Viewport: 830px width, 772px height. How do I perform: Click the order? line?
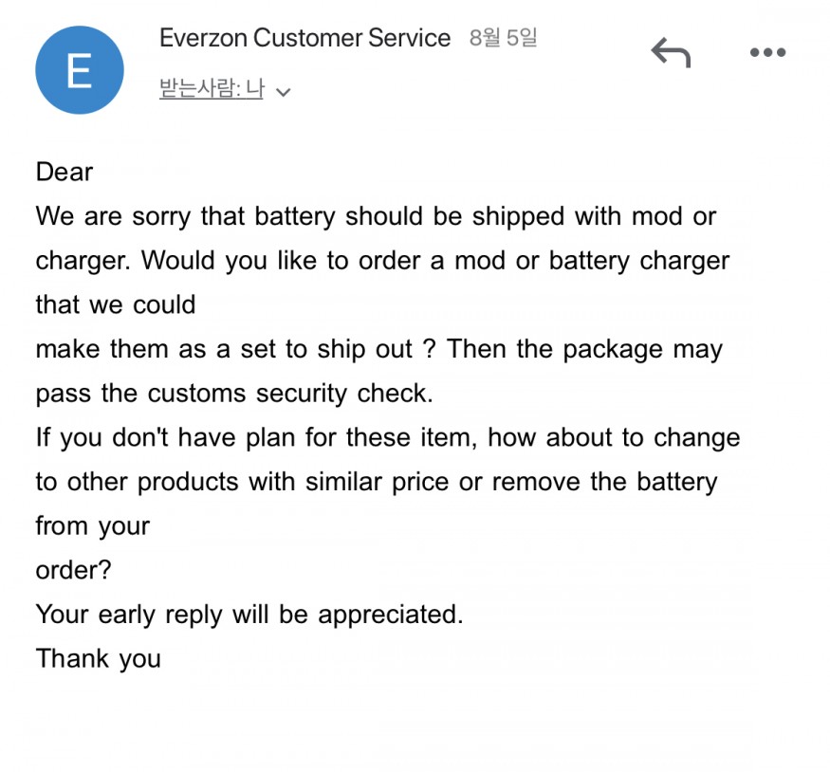point(73,570)
